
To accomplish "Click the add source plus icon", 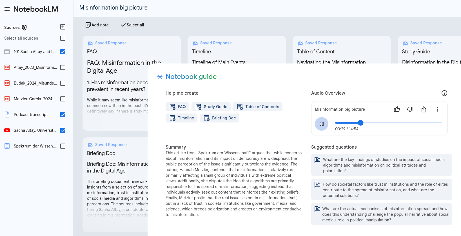I will pyautogui.click(x=63, y=27).
